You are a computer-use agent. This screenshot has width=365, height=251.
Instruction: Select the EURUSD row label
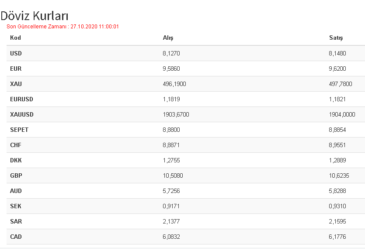point(22,99)
